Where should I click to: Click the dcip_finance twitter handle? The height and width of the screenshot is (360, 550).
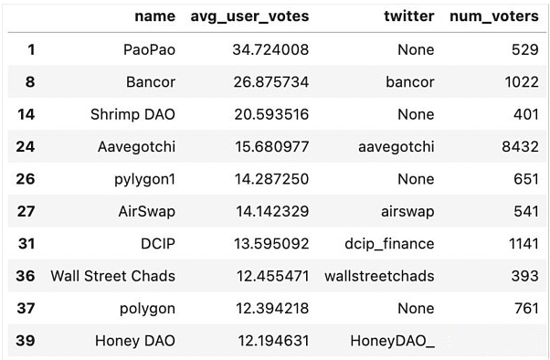point(389,244)
